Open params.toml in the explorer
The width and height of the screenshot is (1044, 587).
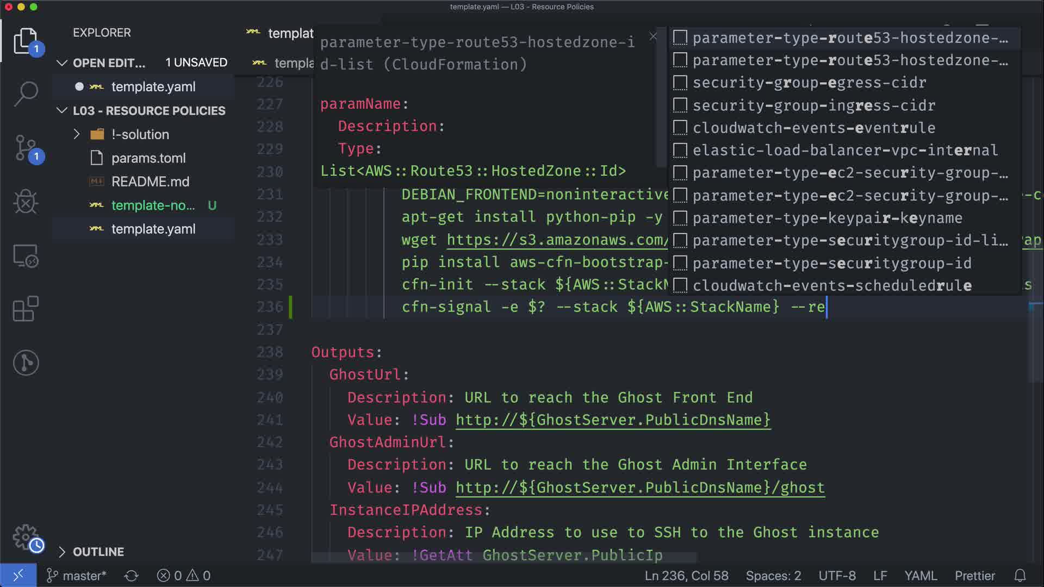coord(148,158)
